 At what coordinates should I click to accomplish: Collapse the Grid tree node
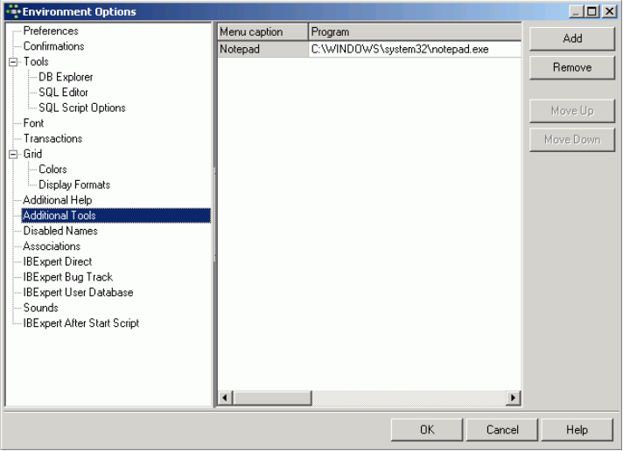13,155
